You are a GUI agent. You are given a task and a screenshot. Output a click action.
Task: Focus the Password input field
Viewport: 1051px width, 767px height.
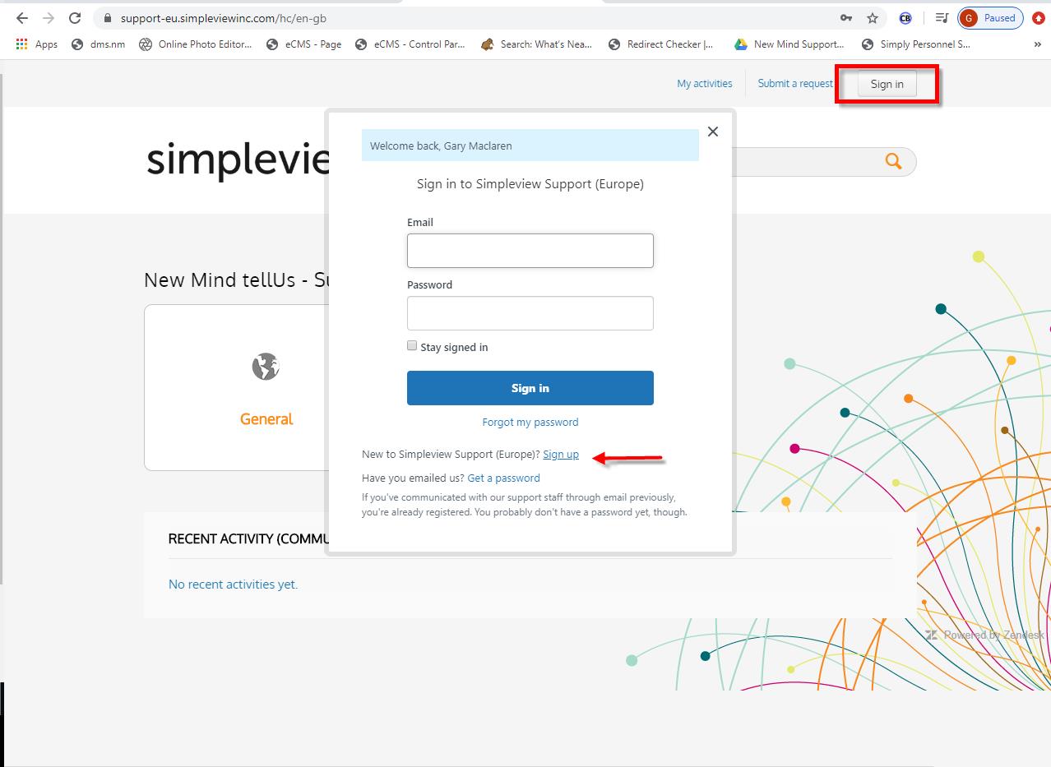coord(530,313)
